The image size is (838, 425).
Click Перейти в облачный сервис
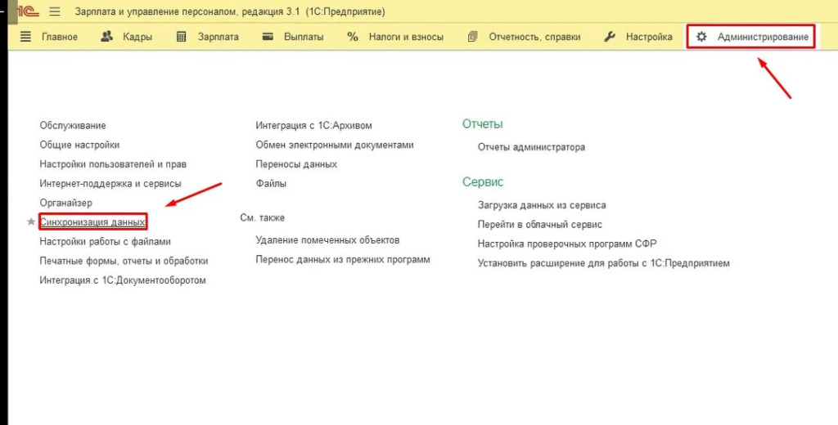click(540, 224)
